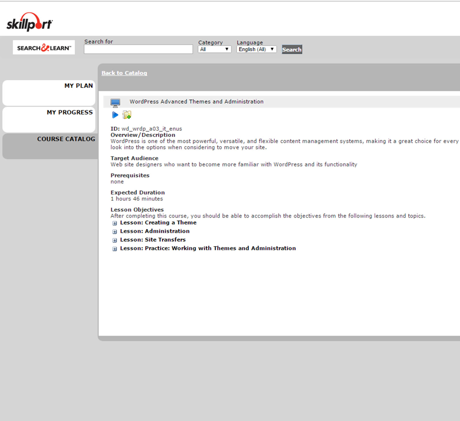Click the Lesson Objectives heading
460x421 pixels.
(137, 210)
